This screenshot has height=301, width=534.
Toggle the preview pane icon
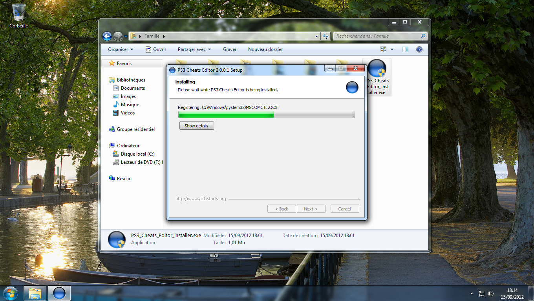click(x=405, y=49)
